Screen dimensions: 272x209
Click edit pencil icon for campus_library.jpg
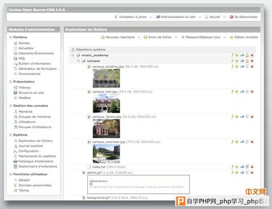point(232,116)
